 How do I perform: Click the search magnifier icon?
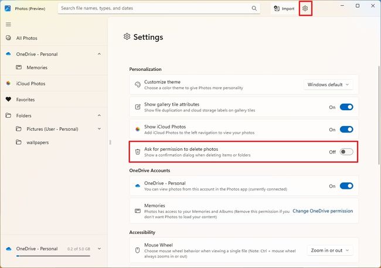(254, 9)
